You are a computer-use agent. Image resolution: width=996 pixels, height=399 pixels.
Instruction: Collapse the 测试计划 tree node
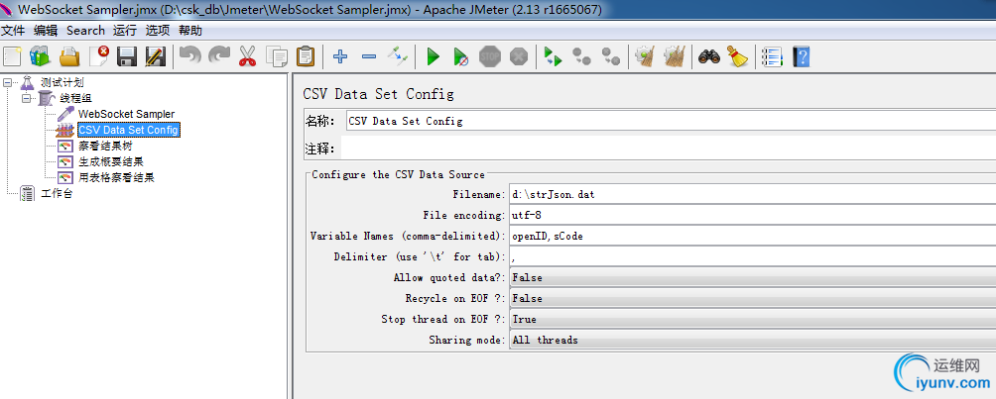8,82
